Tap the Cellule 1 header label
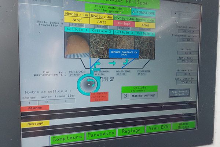The image size is (220, 147). [76, 29]
